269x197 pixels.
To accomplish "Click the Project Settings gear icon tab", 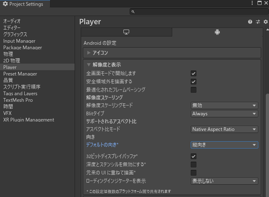I will point(5,4).
